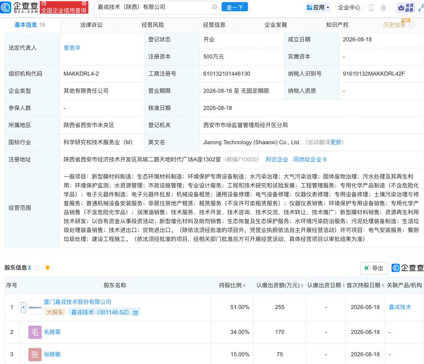Click the 登记状态 value 开业
The image size is (424, 364).
coord(209,40)
